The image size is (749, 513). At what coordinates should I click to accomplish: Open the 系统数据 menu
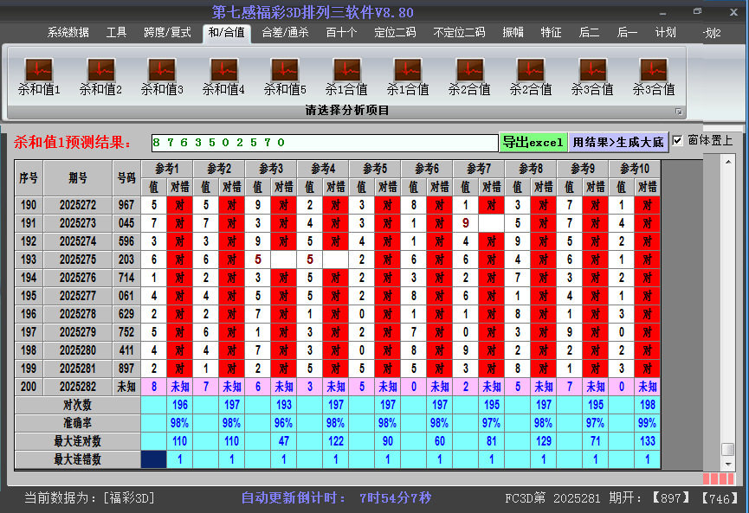[68, 33]
